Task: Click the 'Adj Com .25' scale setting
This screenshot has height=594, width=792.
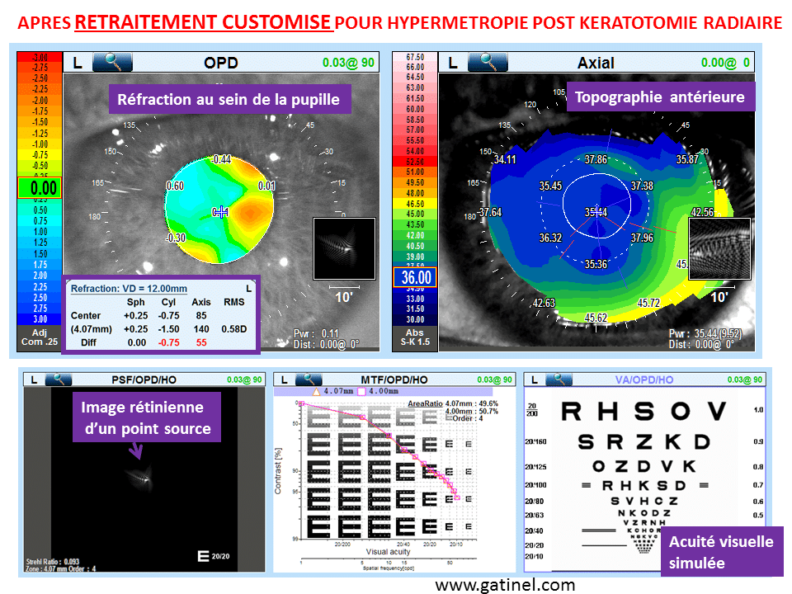Action: click(40, 337)
